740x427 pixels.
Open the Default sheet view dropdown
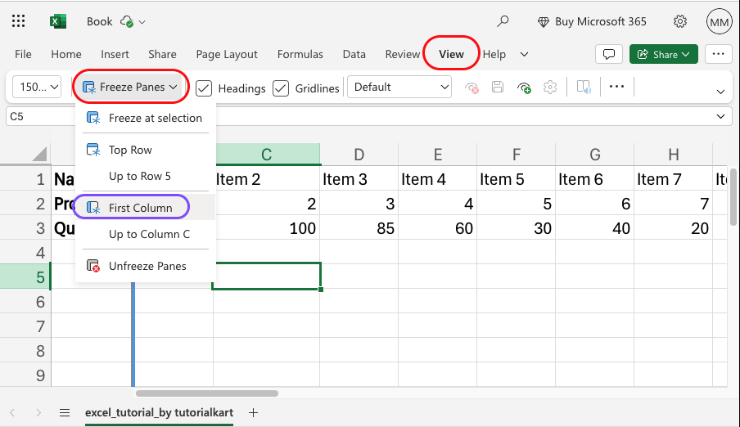click(x=399, y=87)
